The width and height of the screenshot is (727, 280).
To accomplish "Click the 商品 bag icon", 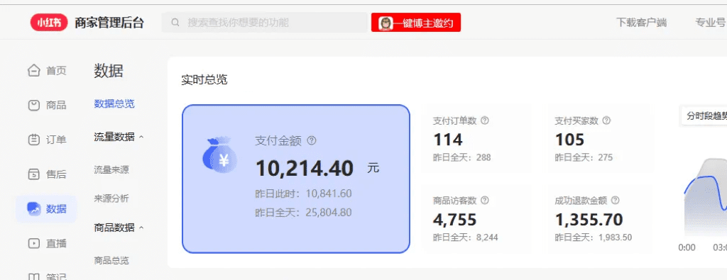I will [x=33, y=105].
